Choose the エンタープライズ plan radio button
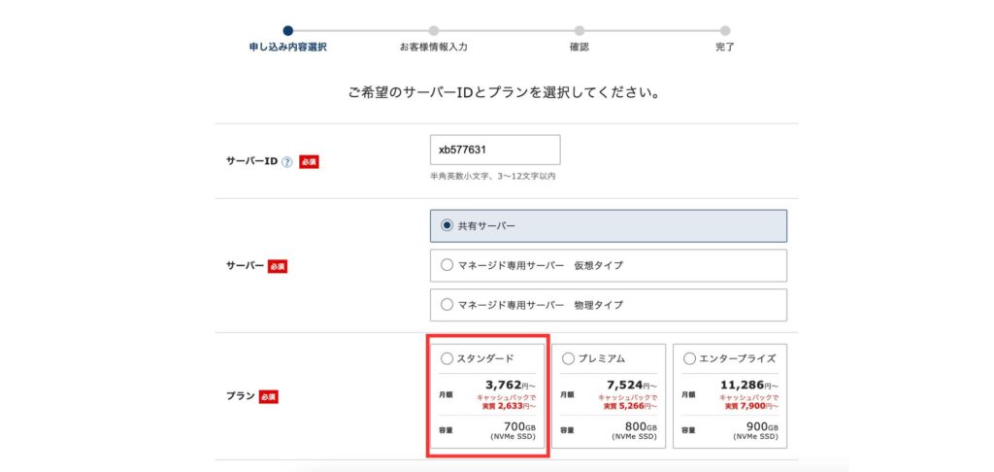Image resolution: width=994 pixels, height=472 pixels. (x=689, y=358)
